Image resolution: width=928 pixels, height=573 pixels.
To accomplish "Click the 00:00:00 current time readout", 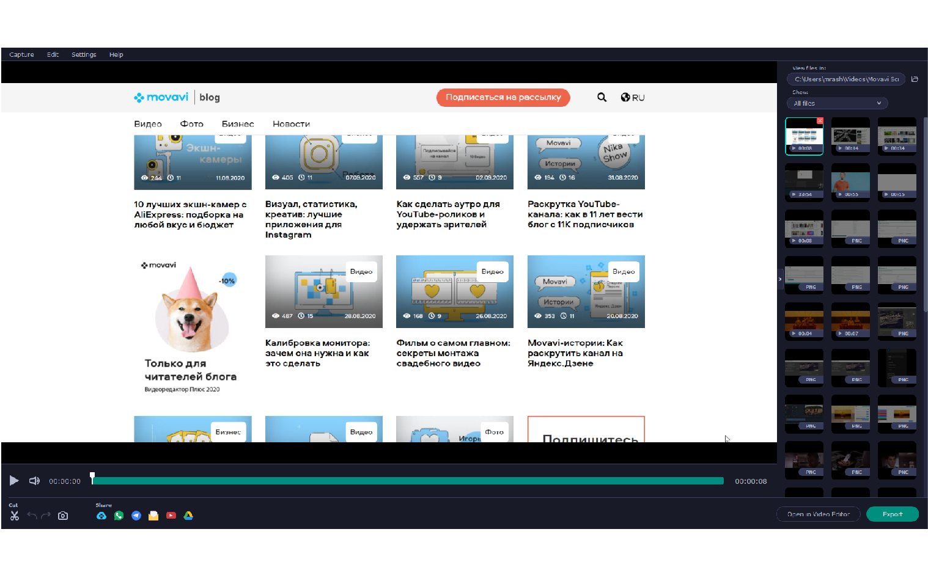I will (65, 481).
